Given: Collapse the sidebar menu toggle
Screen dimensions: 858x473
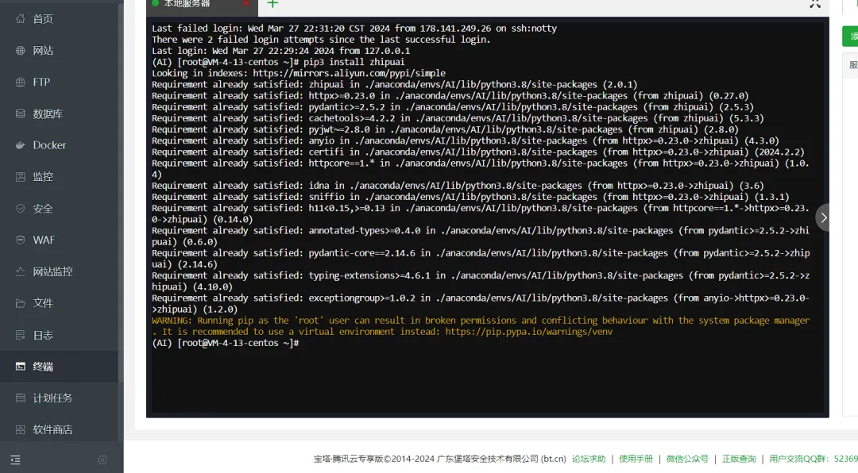Looking at the screenshot, I should (15, 460).
